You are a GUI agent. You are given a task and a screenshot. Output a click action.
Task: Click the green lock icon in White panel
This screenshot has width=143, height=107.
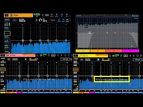pos(49,55)
